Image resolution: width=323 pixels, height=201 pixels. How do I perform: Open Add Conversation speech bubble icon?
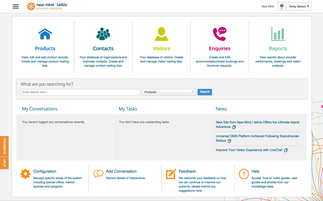(98, 174)
